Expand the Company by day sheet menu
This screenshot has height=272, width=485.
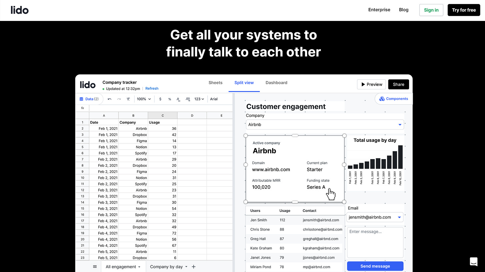click(186, 267)
